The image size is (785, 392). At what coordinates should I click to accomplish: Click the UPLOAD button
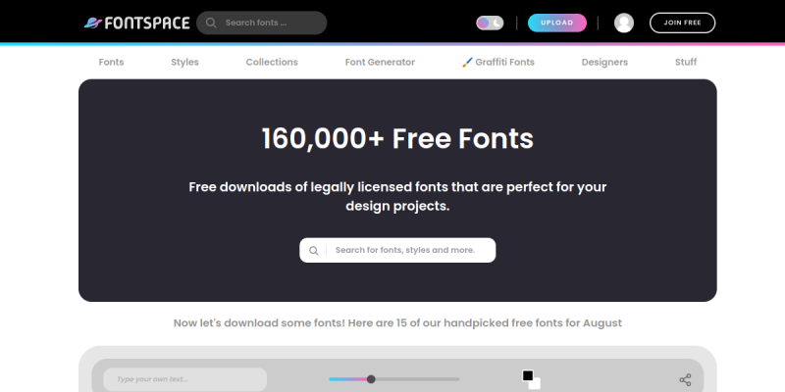click(x=557, y=23)
